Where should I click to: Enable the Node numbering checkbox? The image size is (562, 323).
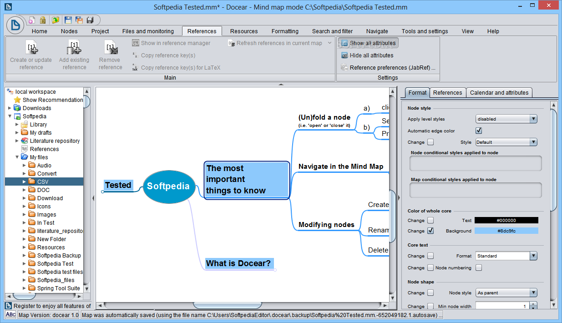tap(479, 268)
